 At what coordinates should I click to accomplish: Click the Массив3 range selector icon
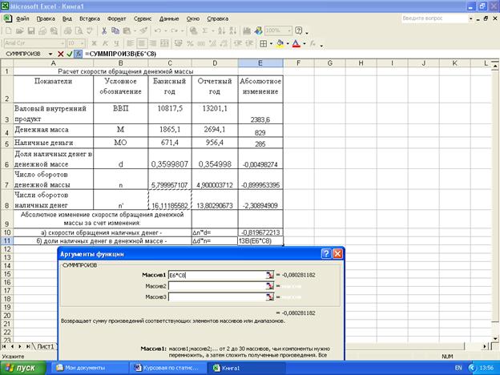point(272,297)
